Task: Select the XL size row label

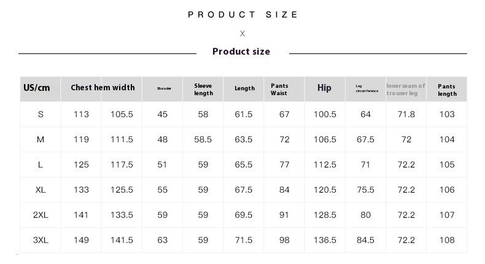Action: tap(41, 190)
